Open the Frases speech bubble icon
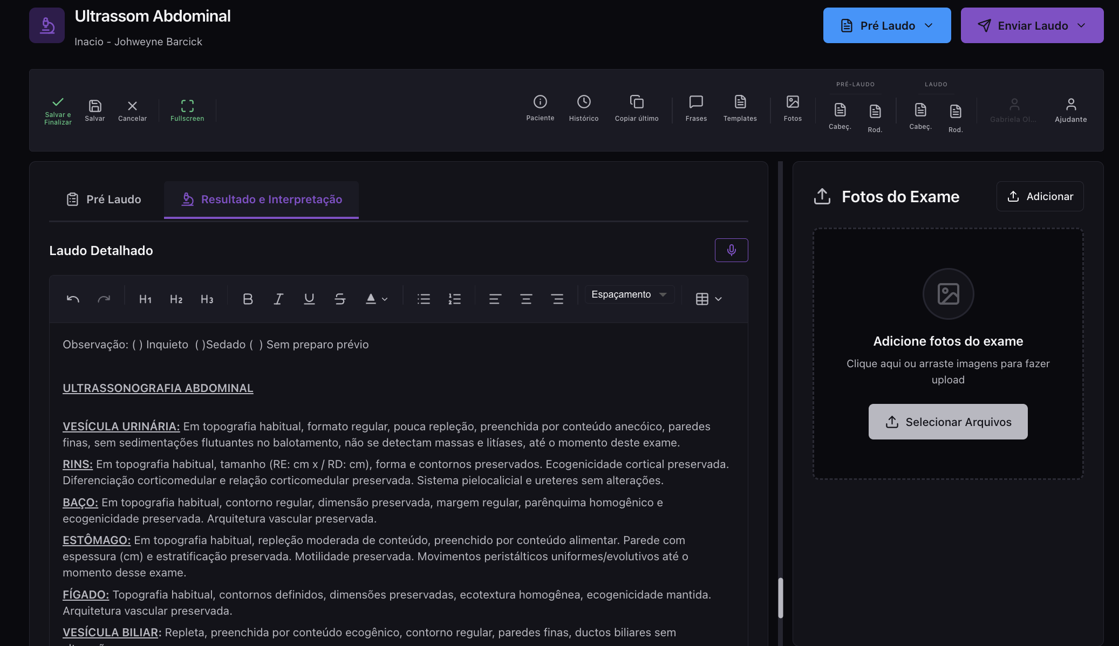 (695, 108)
